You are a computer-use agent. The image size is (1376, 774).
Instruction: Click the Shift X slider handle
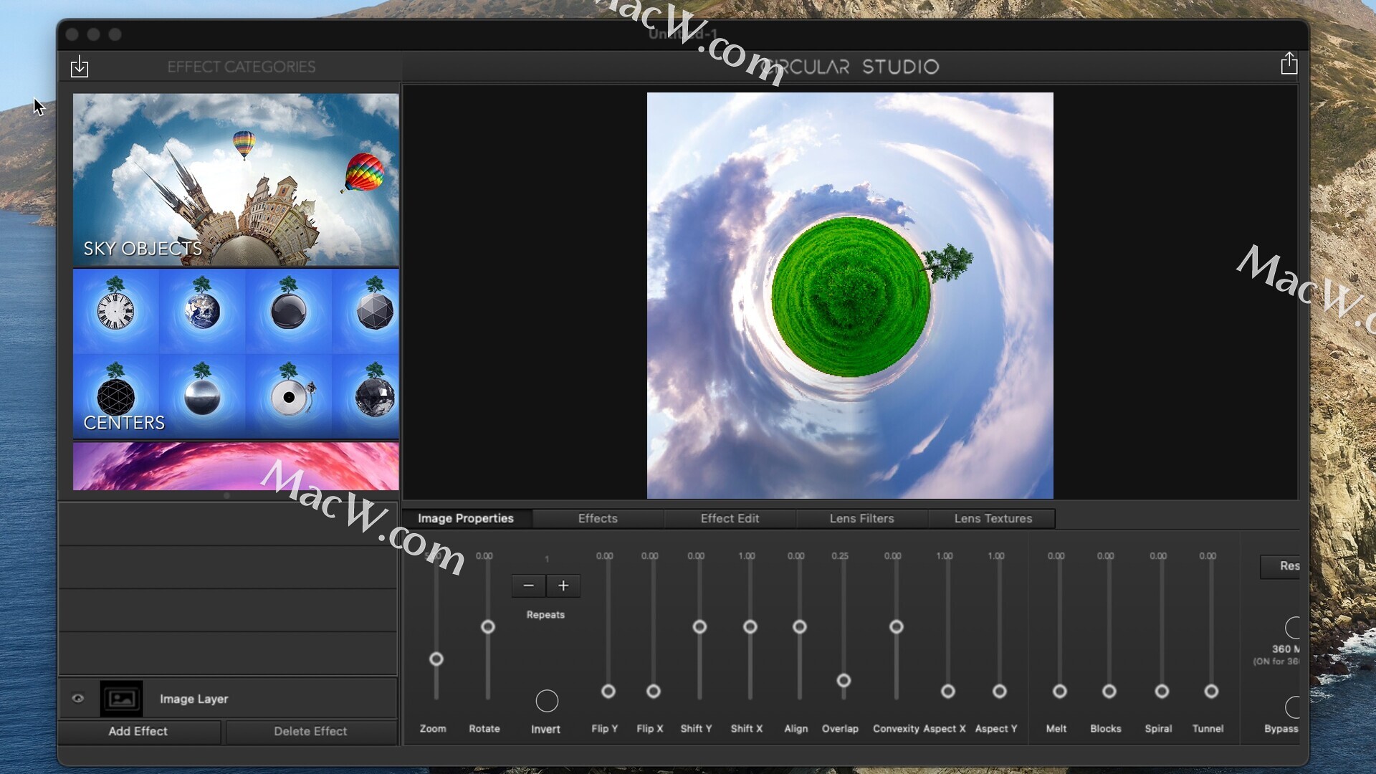coord(750,627)
